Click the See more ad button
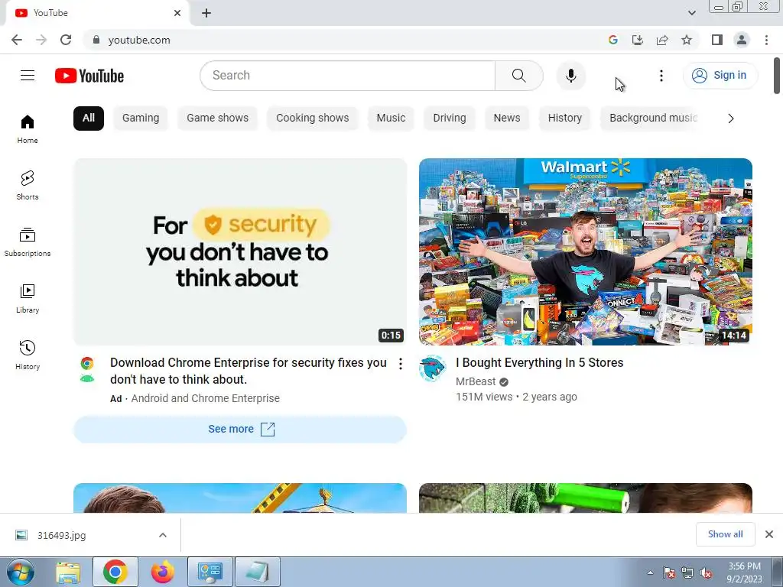 (240, 430)
